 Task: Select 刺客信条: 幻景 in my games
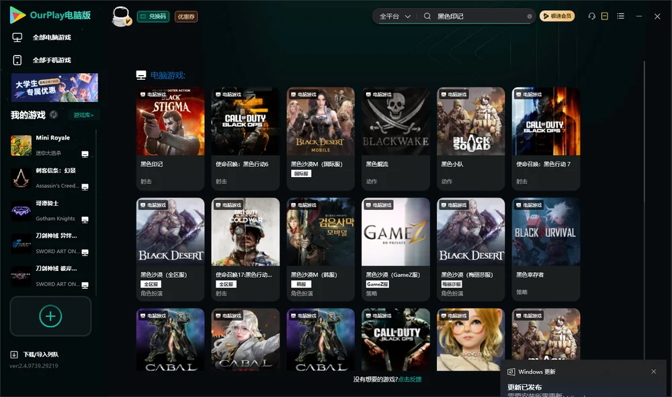click(x=52, y=178)
